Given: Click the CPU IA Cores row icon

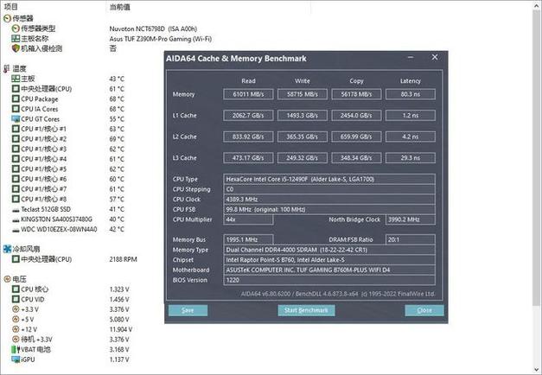Looking at the screenshot, I should click(16, 109).
